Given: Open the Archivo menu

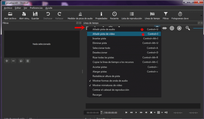Looking at the screenshot, I should click(8, 8).
